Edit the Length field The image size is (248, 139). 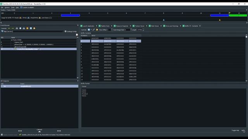139,30
